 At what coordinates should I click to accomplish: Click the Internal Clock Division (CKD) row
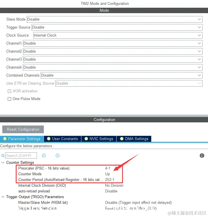[x=42, y=186]
